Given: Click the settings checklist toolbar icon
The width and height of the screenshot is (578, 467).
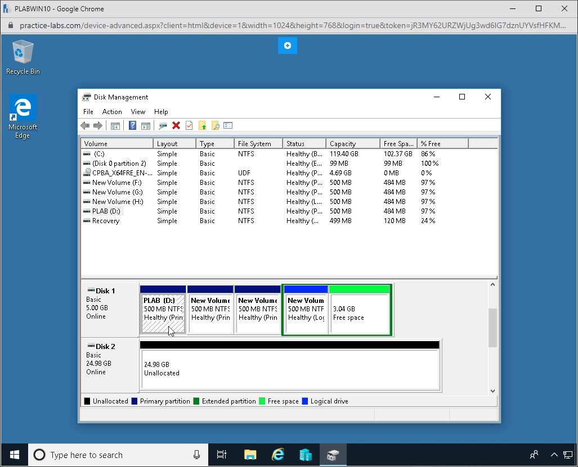Looking at the screenshot, I should [228, 126].
